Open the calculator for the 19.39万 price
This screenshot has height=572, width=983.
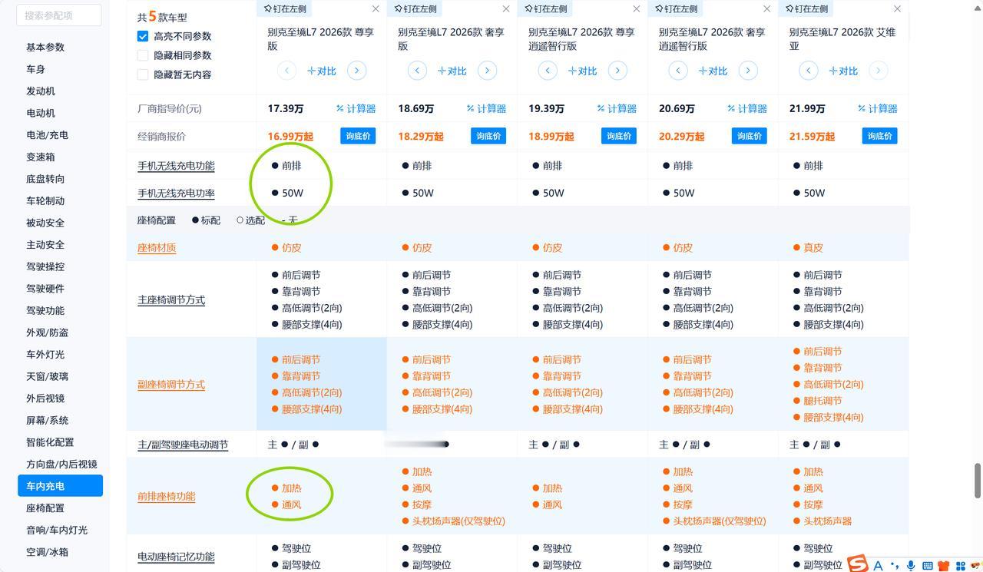[617, 108]
